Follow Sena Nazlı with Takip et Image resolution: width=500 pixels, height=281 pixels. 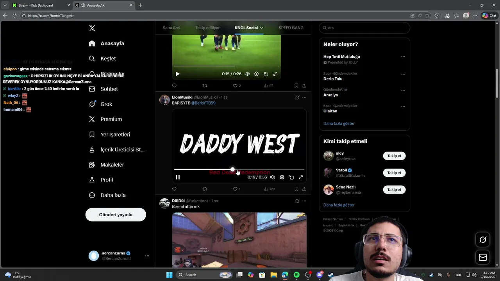394,189
